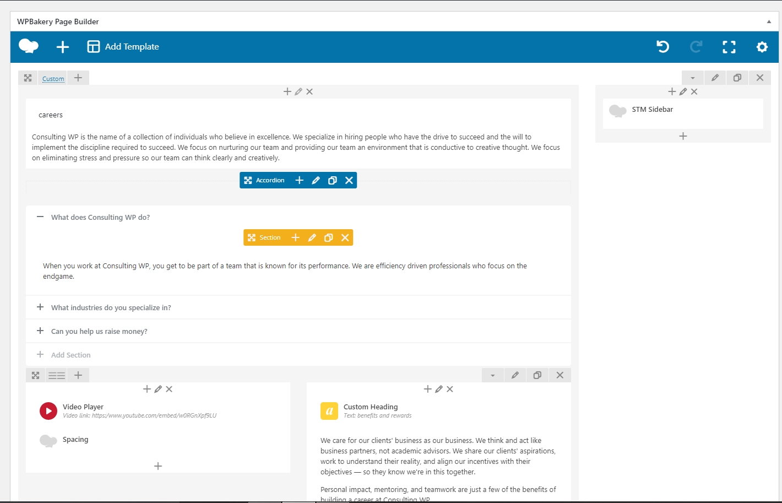Toggle fullscreen mode icon
This screenshot has height=503, width=782.
729,47
